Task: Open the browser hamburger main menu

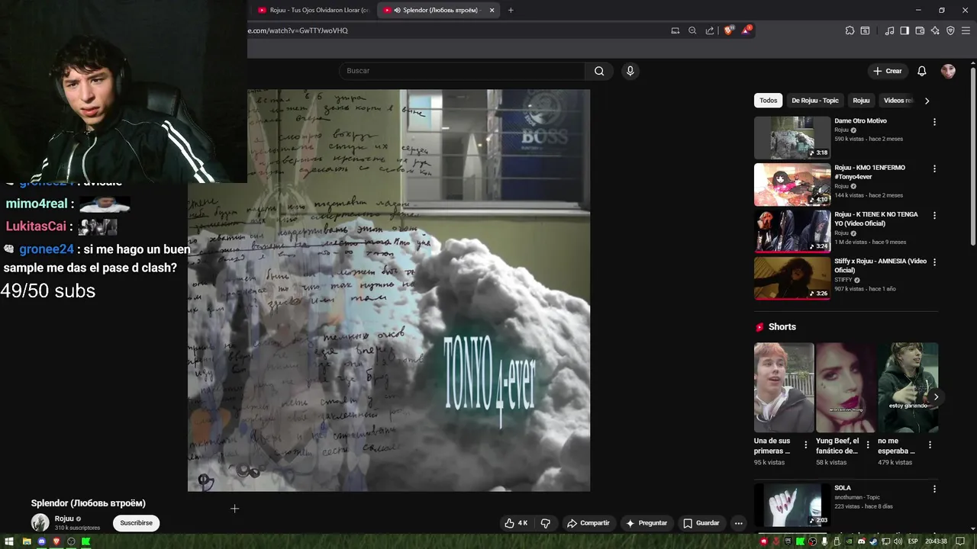Action: (x=966, y=30)
